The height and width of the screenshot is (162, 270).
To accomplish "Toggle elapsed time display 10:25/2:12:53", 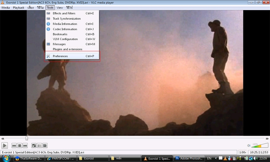I will pyautogui.click(x=259, y=152).
